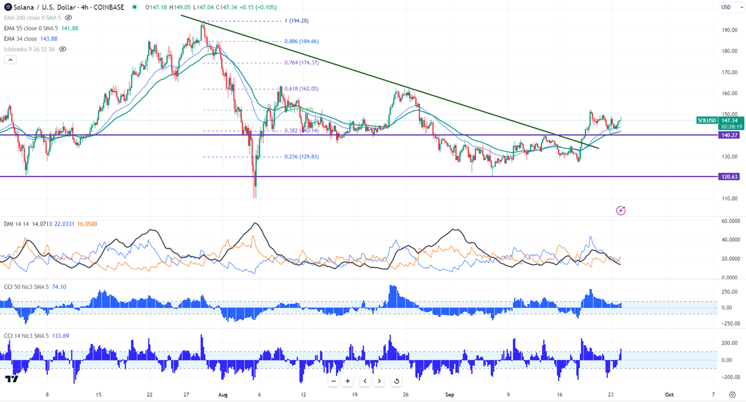Select the DMI 14 14 indicator label
This screenshot has width=746, height=402.
tap(17, 224)
